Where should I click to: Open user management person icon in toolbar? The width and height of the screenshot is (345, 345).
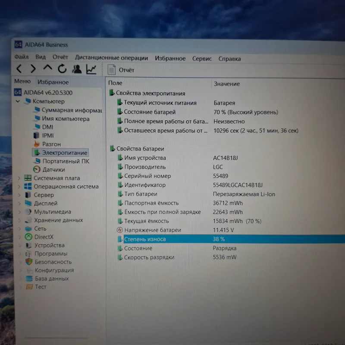pos(77,69)
